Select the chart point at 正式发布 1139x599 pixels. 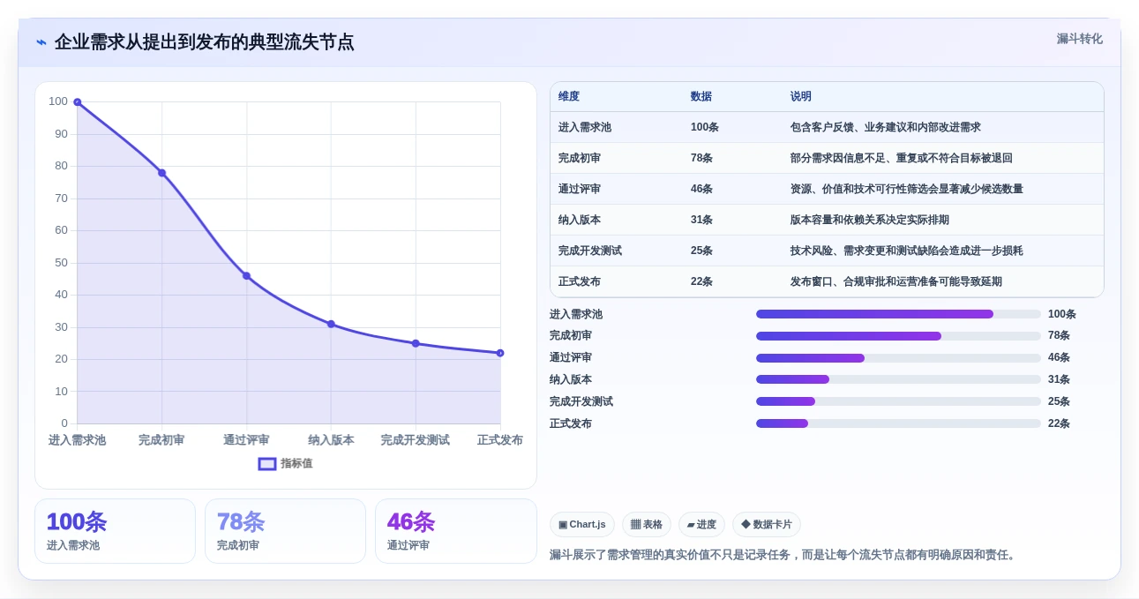pyautogui.click(x=500, y=353)
